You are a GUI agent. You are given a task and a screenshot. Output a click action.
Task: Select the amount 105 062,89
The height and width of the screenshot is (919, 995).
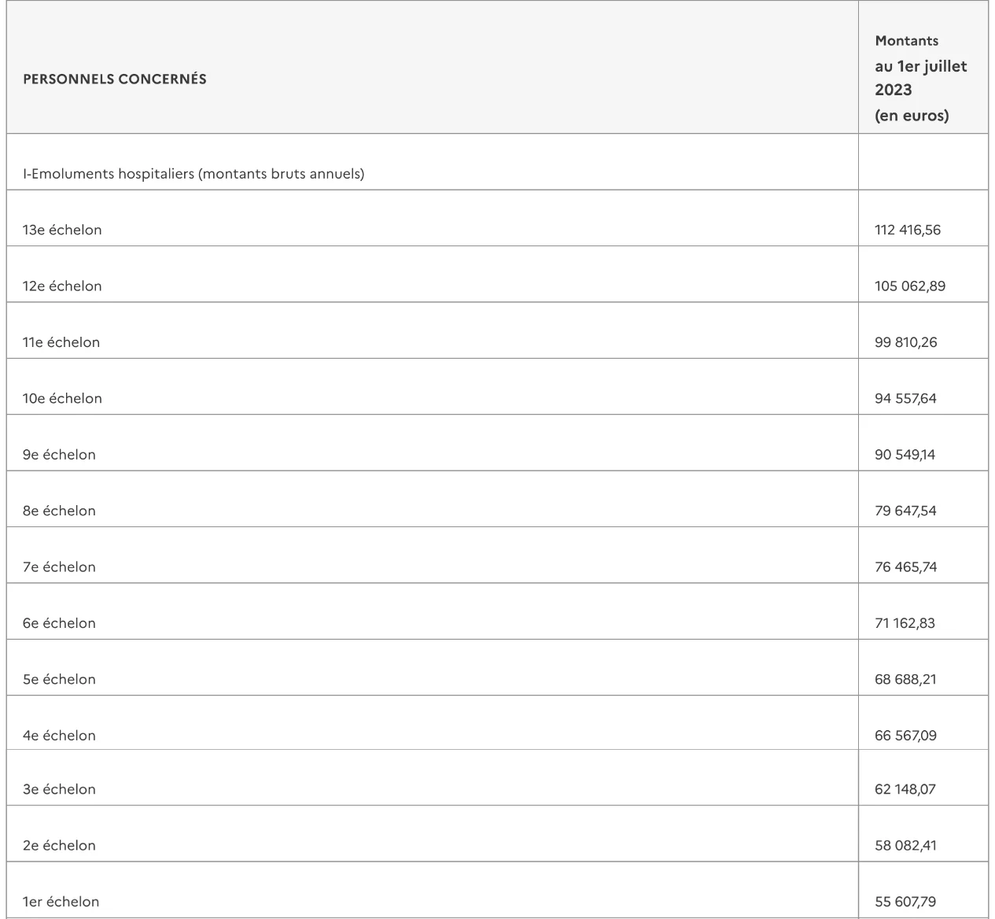(x=910, y=286)
